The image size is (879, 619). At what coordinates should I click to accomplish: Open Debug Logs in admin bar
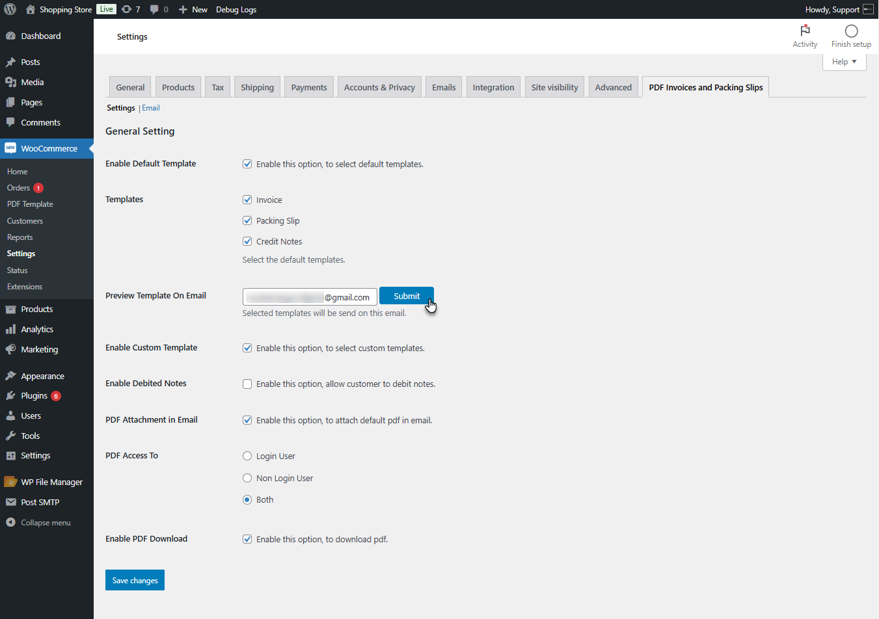236,9
